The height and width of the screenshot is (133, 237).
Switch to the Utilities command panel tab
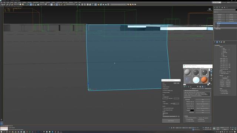(x=227, y=7)
